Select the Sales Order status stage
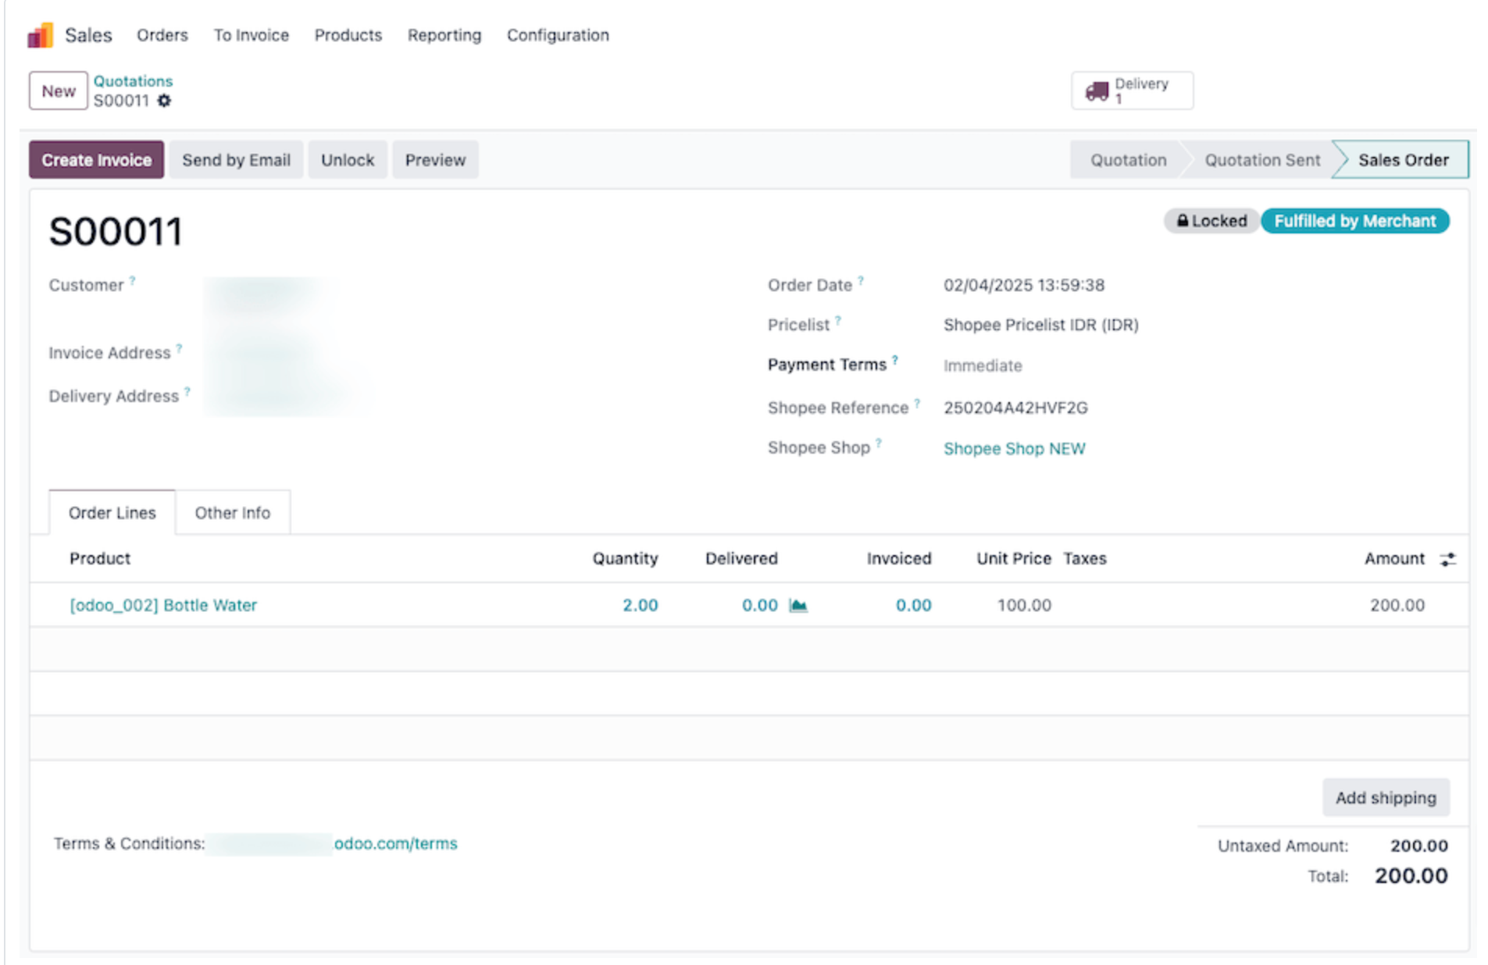The height and width of the screenshot is (965, 1488). point(1403,160)
